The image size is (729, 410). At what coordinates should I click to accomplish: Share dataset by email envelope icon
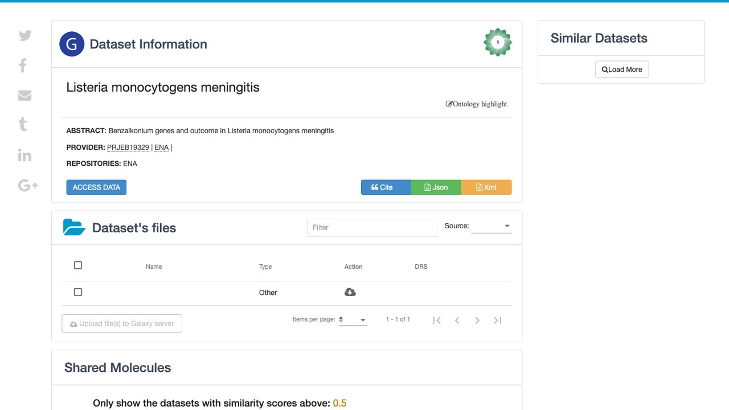point(24,96)
